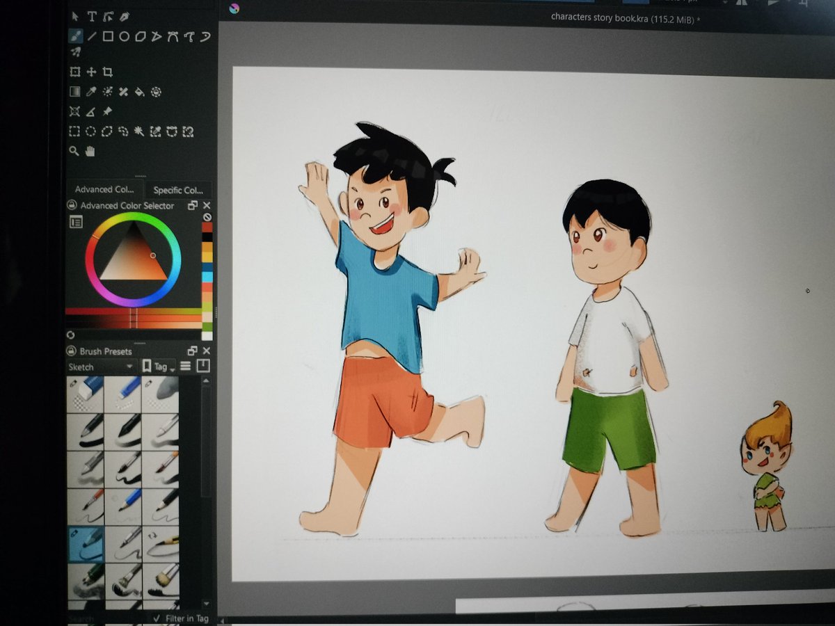Open the Tag options dropdown

[x=159, y=367]
